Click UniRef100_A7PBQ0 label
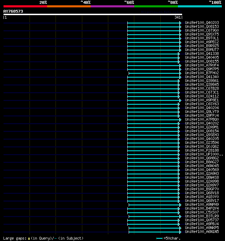The image size is (225, 241). (x=202, y=119)
